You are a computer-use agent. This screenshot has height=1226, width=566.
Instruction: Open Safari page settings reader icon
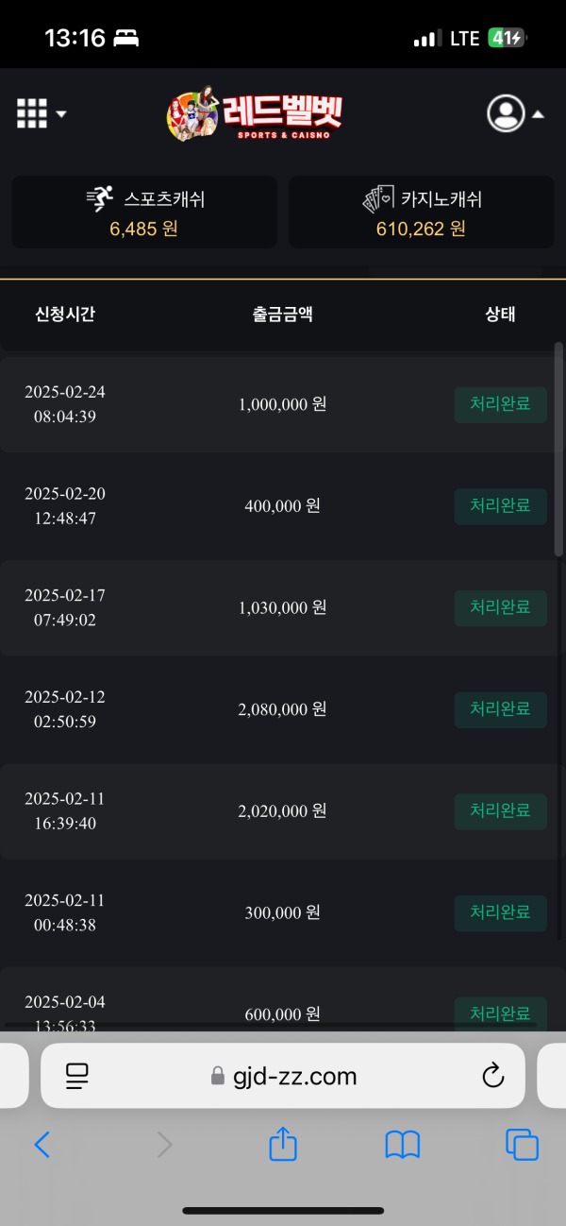pos(76,1075)
